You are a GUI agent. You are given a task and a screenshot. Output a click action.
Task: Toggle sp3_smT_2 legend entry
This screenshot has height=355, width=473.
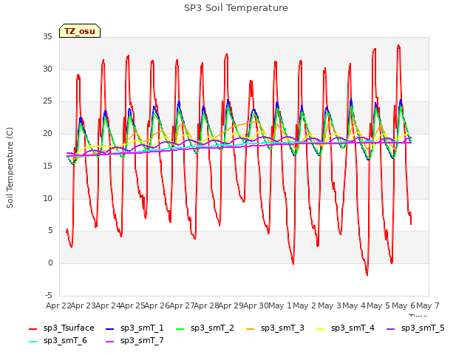(205, 328)
